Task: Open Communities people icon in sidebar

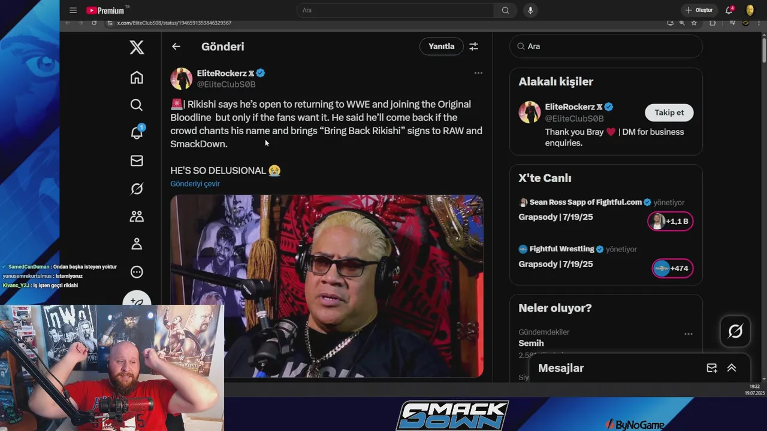Action: tap(137, 216)
